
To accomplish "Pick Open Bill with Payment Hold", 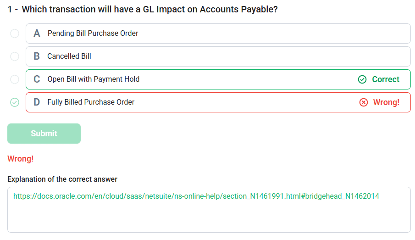I will 94,79.
